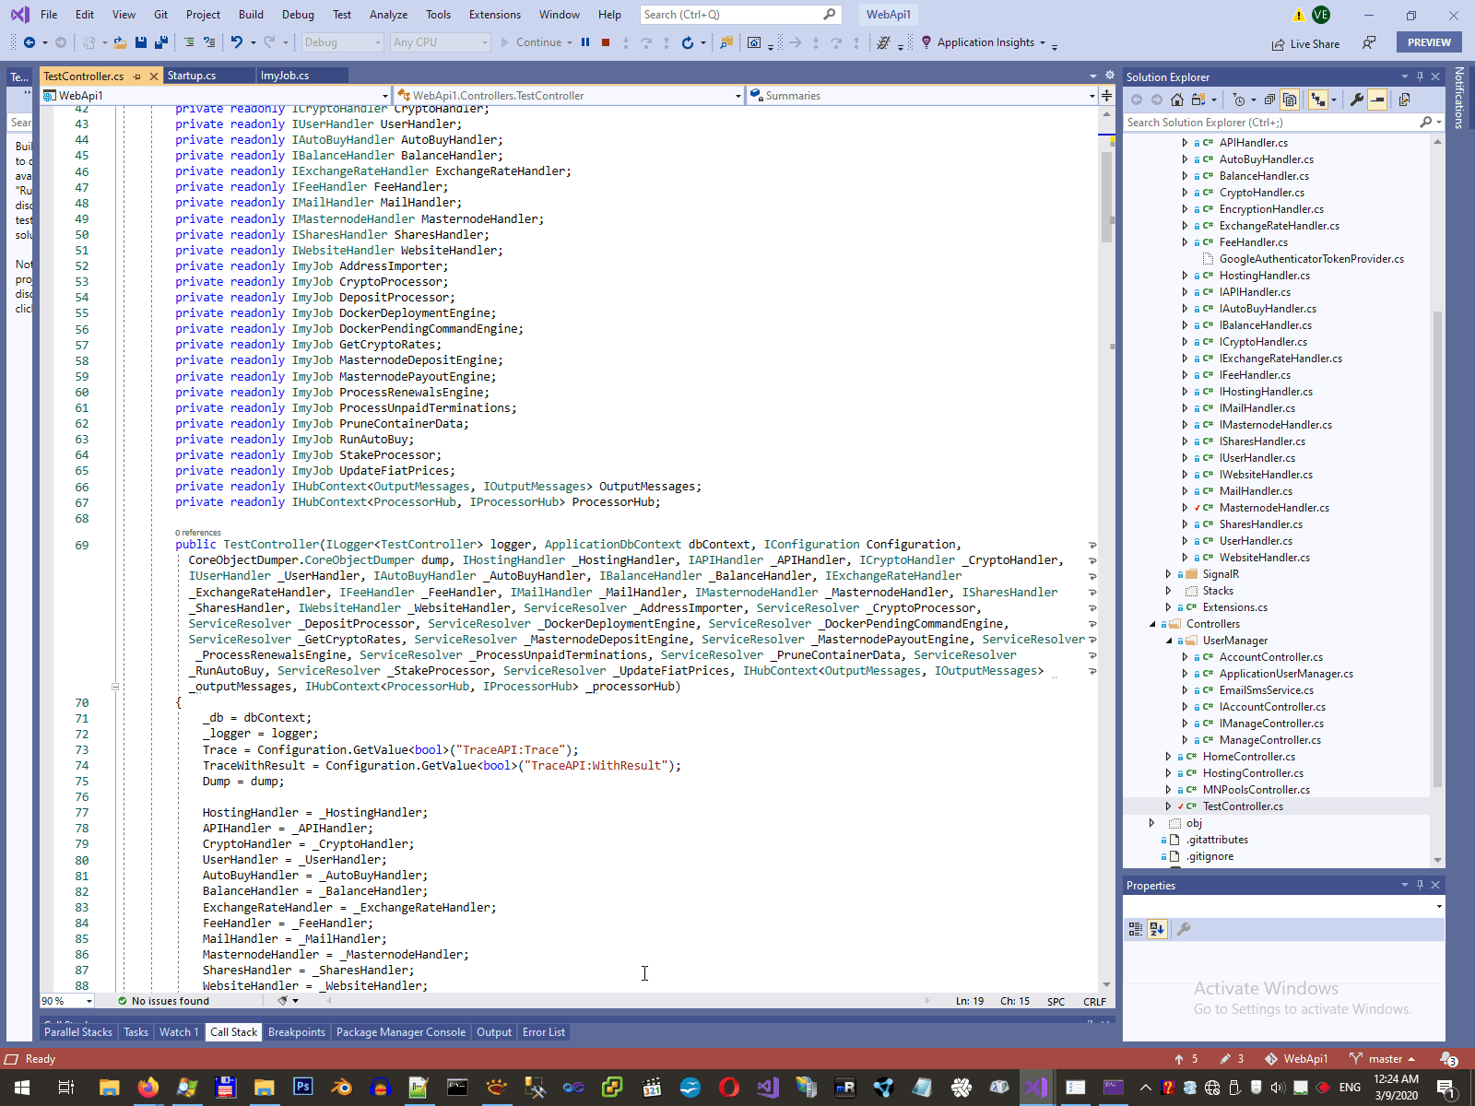The image size is (1475, 1106).
Task: Click the Undo arrow icon
Action: (x=237, y=42)
